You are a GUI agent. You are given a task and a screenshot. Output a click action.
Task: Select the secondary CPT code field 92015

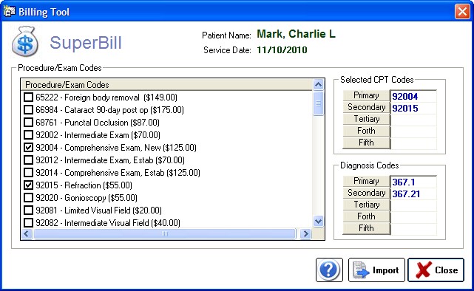pyautogui.click(x=413, y=108)
